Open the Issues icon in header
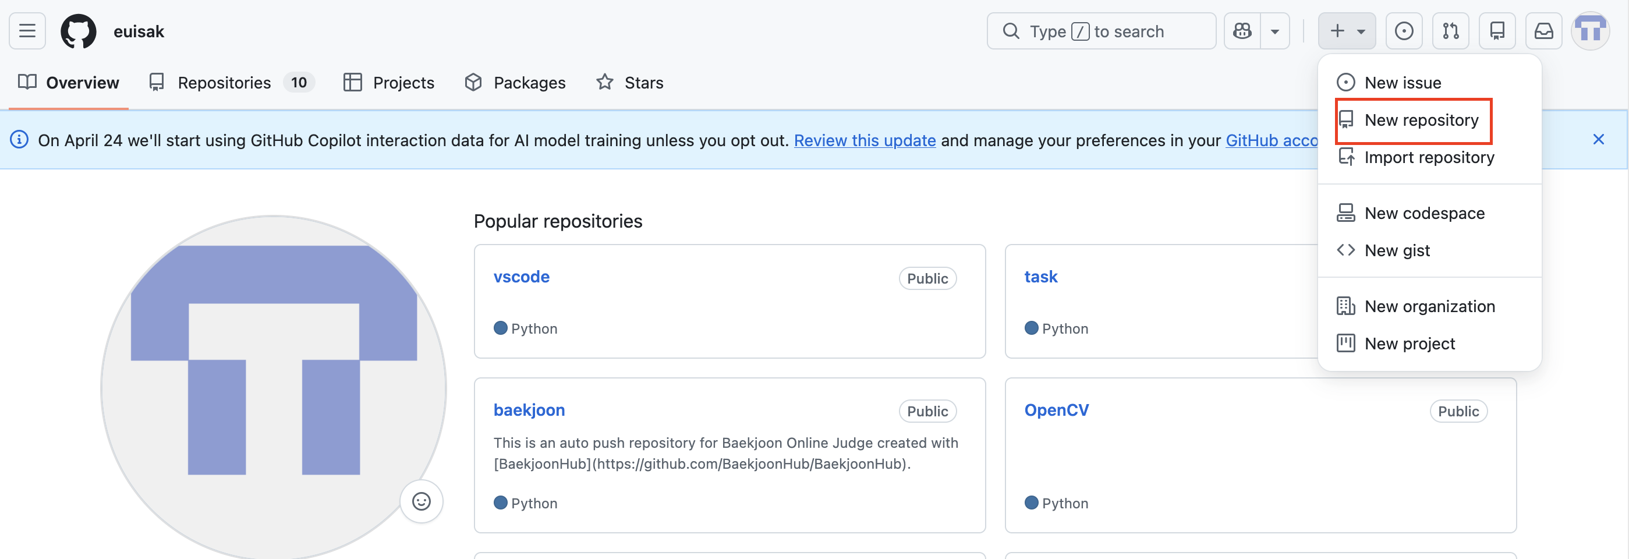 tap(1404, 31)
